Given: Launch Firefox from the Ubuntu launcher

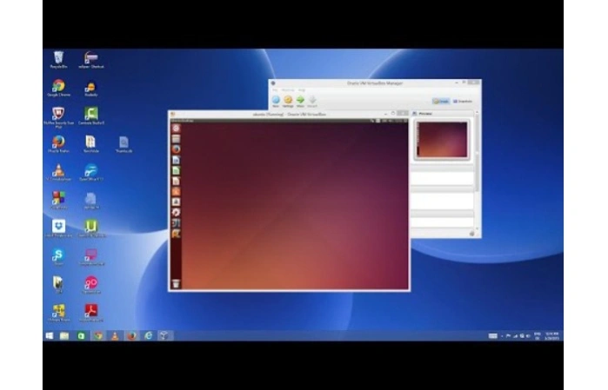Looking at the screenshot, I should (x=176, y=149).
